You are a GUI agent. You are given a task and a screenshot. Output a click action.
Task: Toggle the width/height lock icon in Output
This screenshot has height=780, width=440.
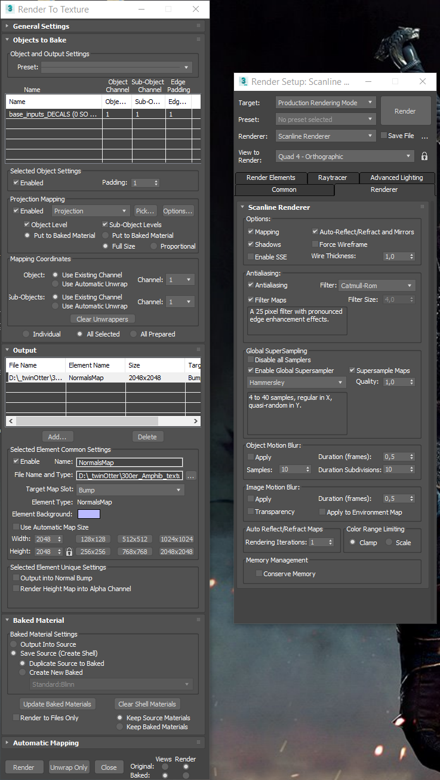pos(69,552)
